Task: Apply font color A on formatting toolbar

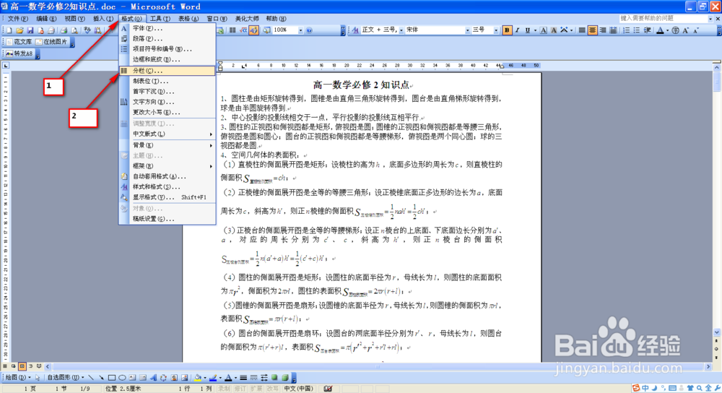Action: (660, 30)
